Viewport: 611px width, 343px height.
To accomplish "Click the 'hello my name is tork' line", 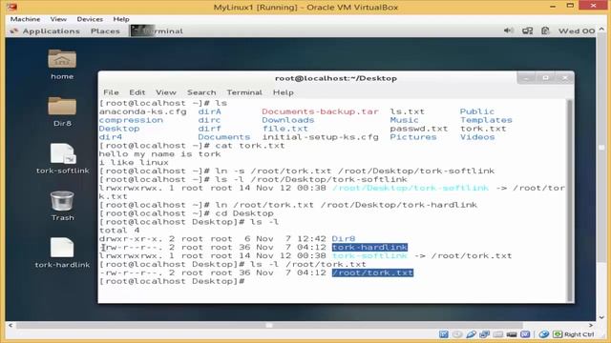I will tap(160, 154).
